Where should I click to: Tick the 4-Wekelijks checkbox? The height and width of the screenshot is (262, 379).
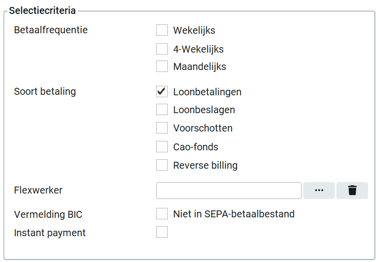pyautogui.click(x=162, y=49)
